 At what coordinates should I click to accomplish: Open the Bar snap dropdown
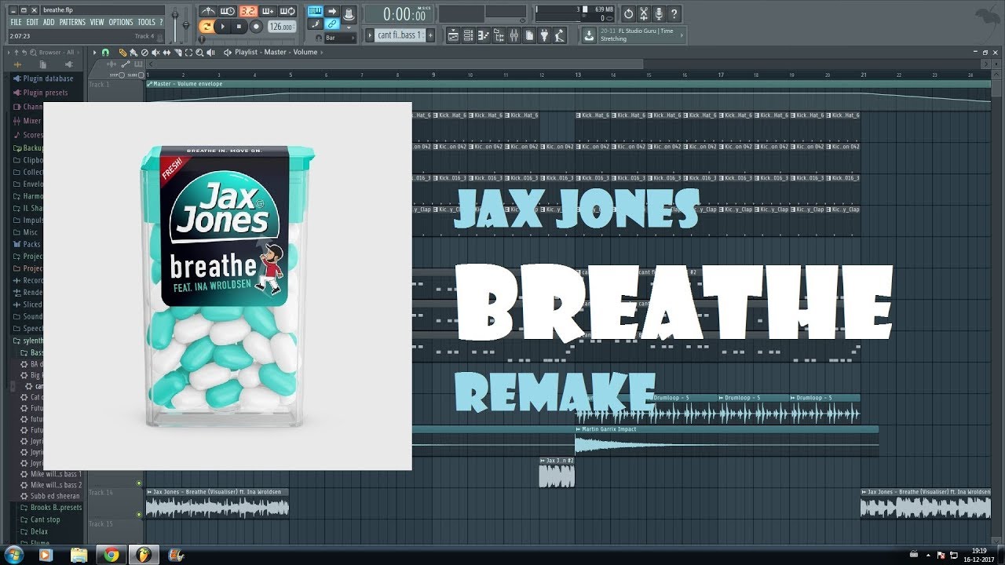click(340, 38)
